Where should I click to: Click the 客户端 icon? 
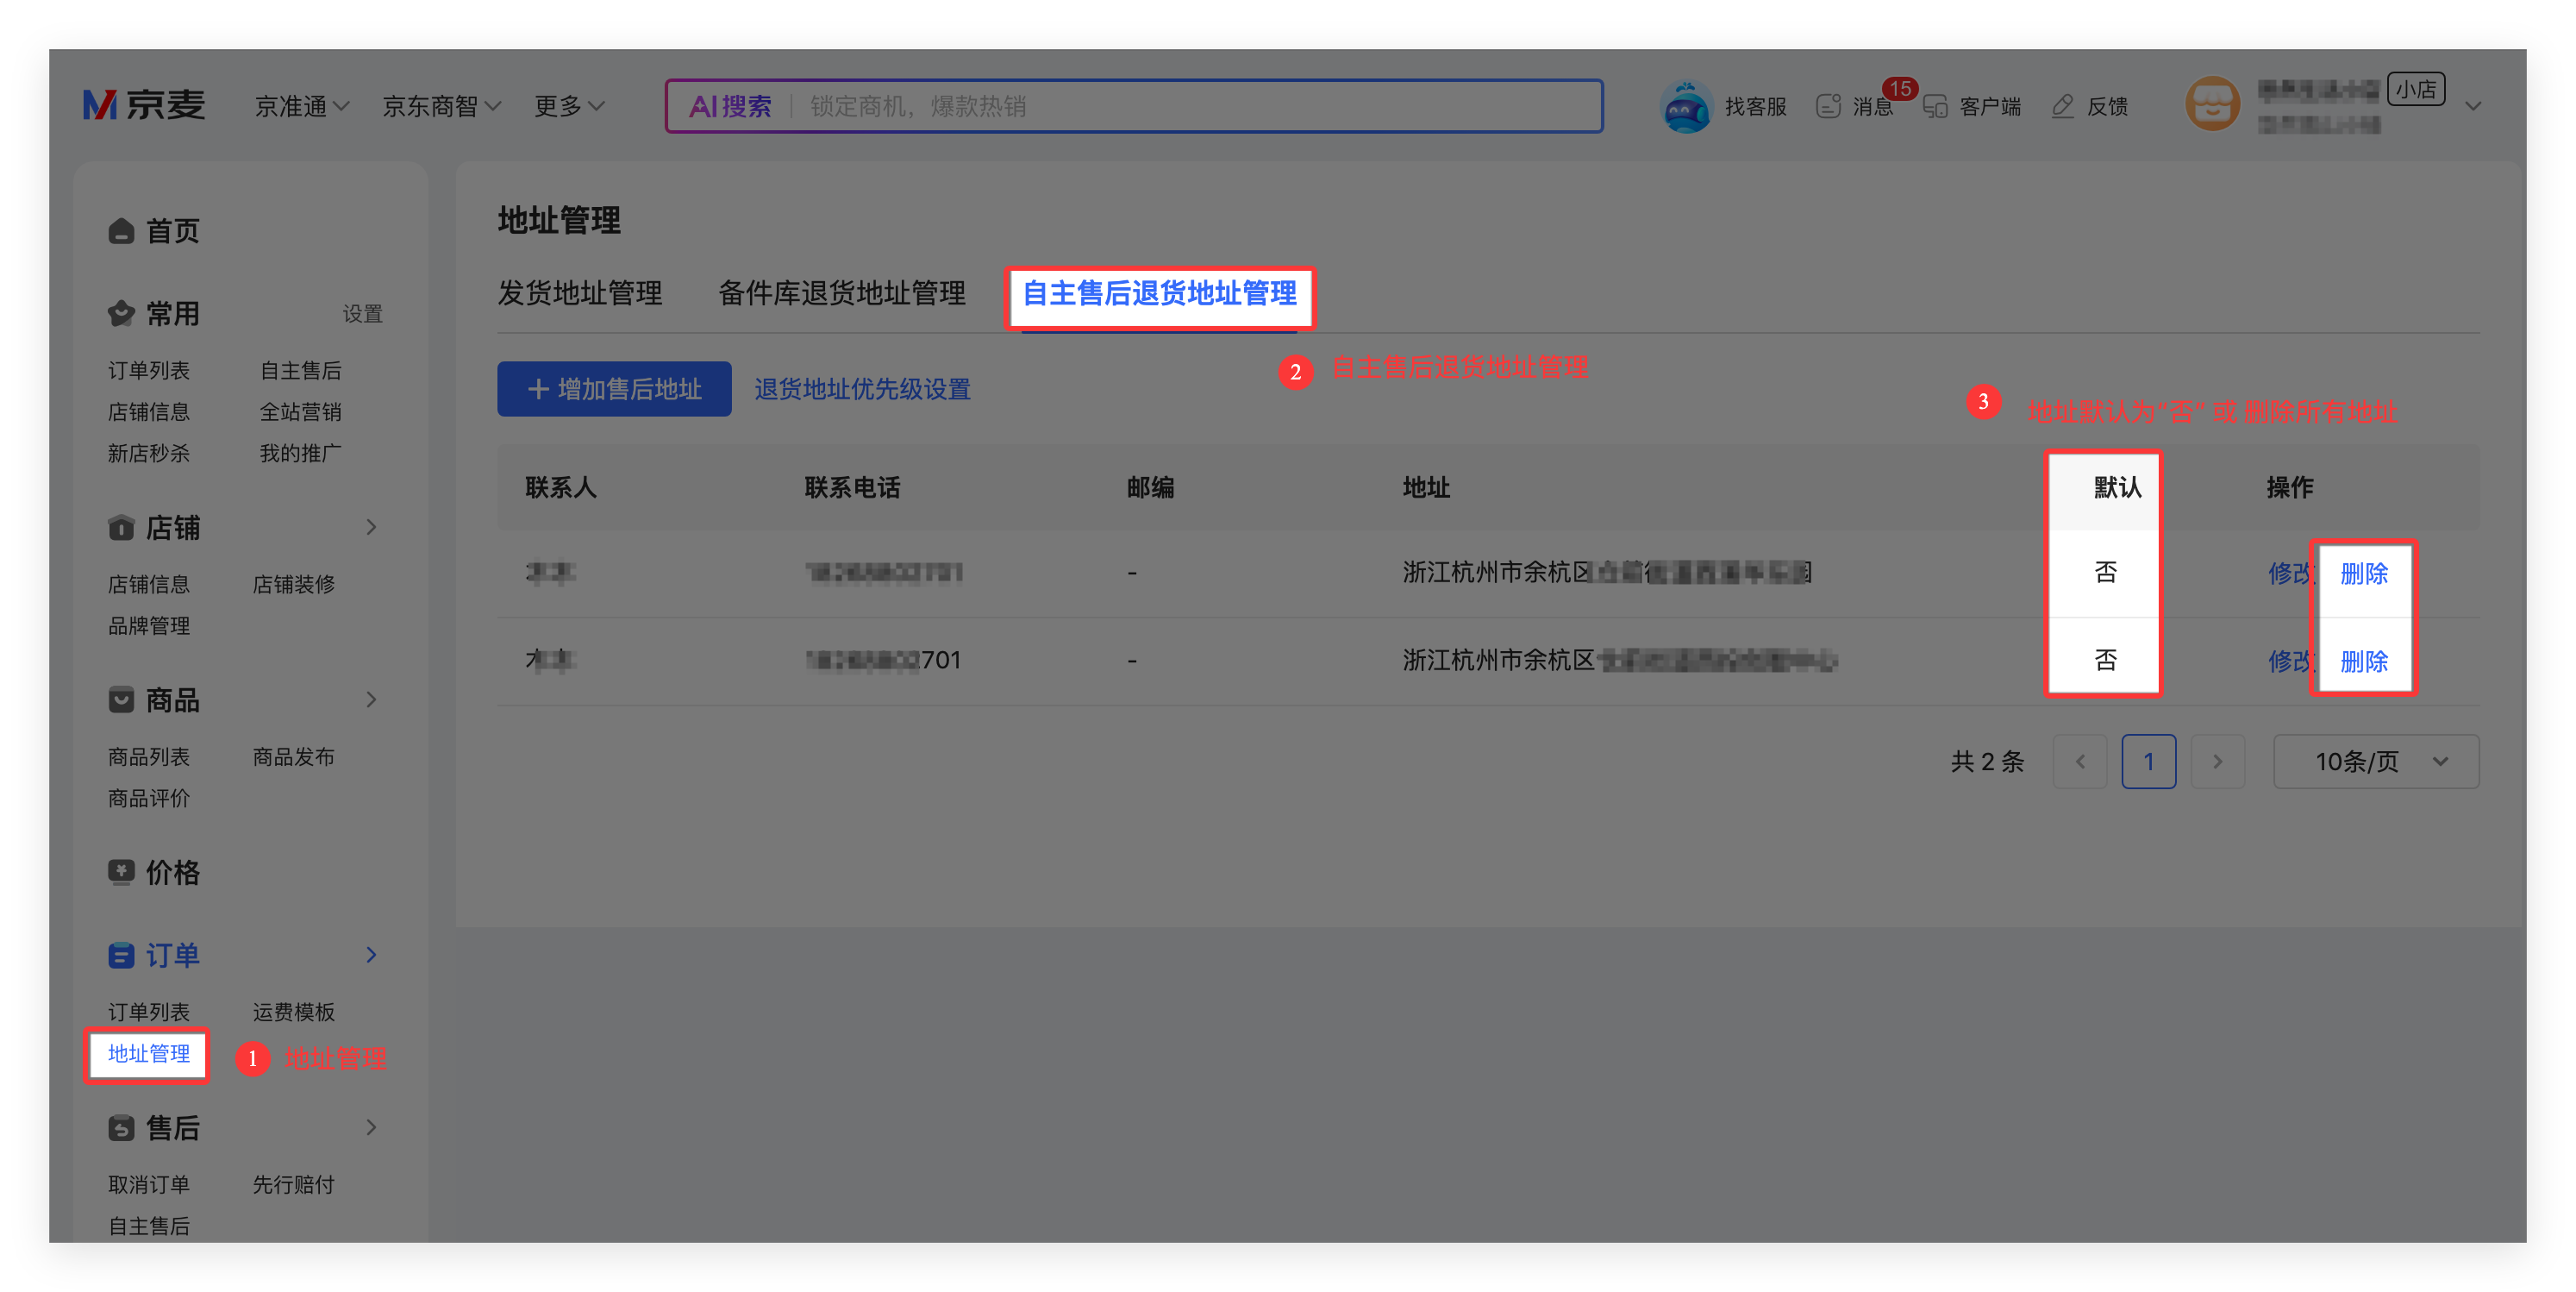coord(1936,106)
